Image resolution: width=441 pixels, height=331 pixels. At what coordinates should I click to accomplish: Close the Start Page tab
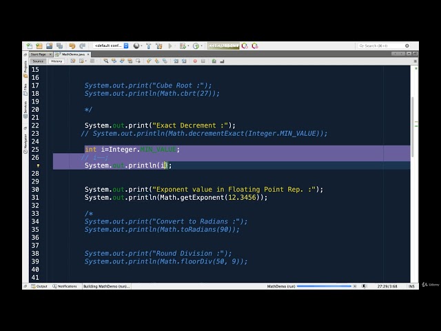tap(50, 54)
